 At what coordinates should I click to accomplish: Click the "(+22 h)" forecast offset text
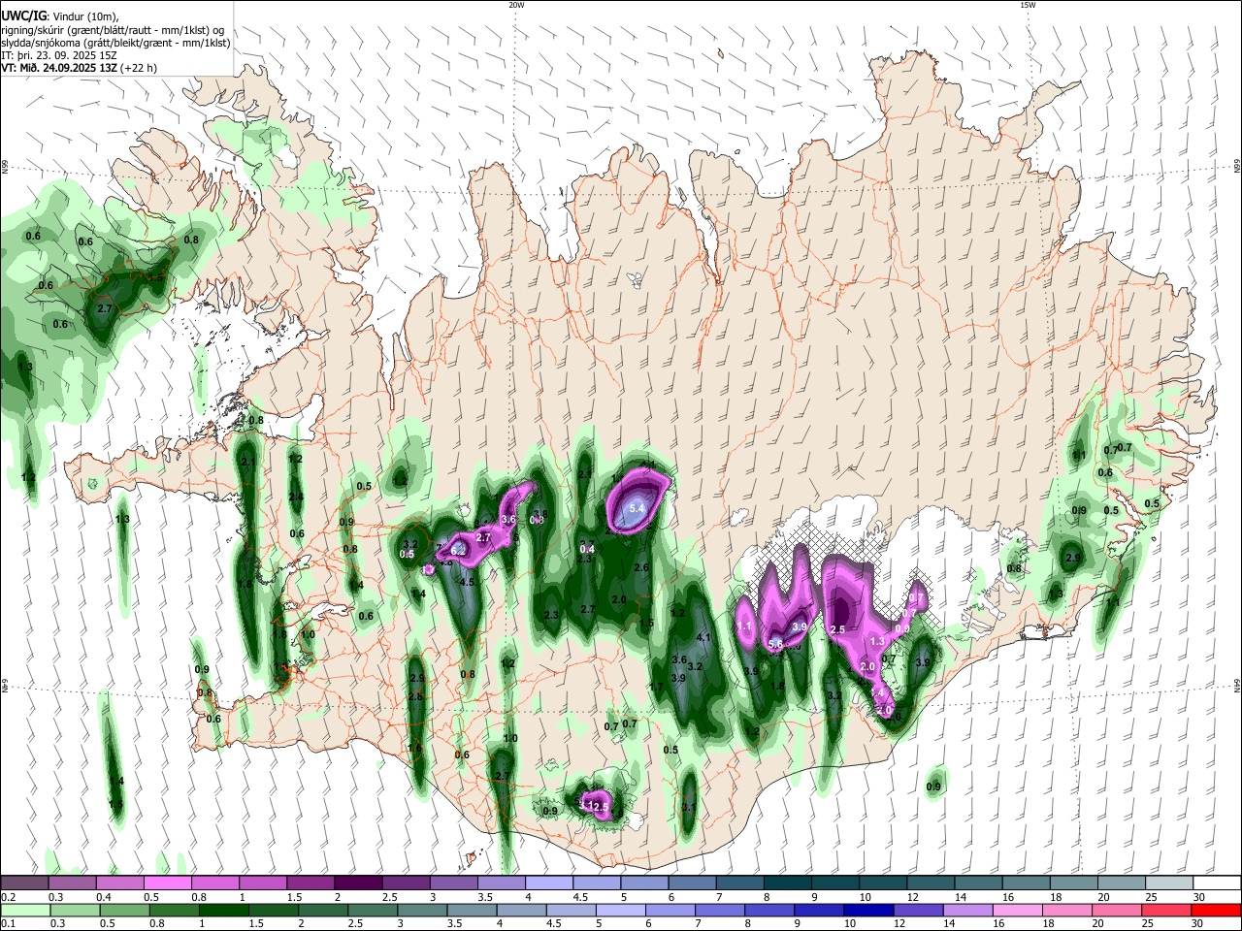(140, 68)
